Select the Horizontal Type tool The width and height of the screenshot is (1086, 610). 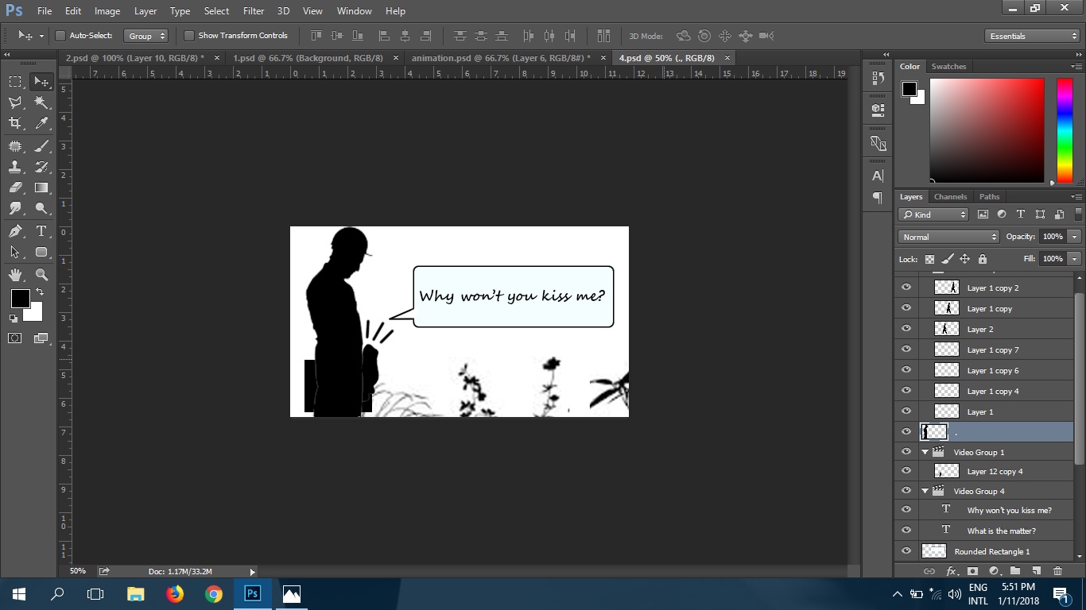(x=41, y=231)
